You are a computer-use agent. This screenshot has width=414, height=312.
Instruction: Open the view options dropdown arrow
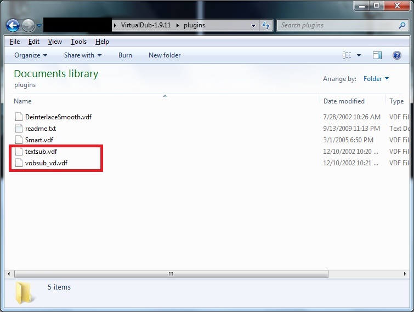click(x=359, y=55)
